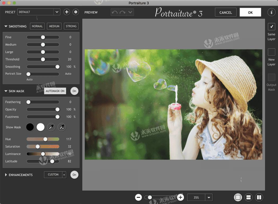Check the New Layer checkbox

(271, 52)
